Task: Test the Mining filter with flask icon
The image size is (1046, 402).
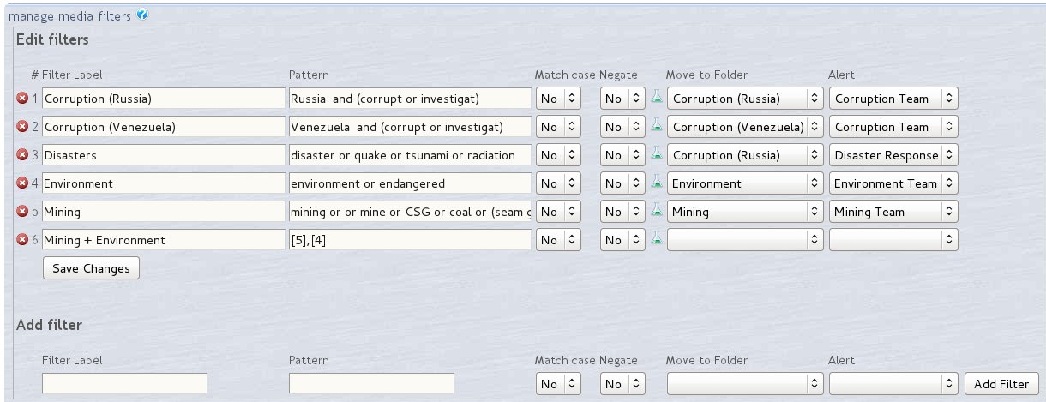Action: click(x=657, y=212)
